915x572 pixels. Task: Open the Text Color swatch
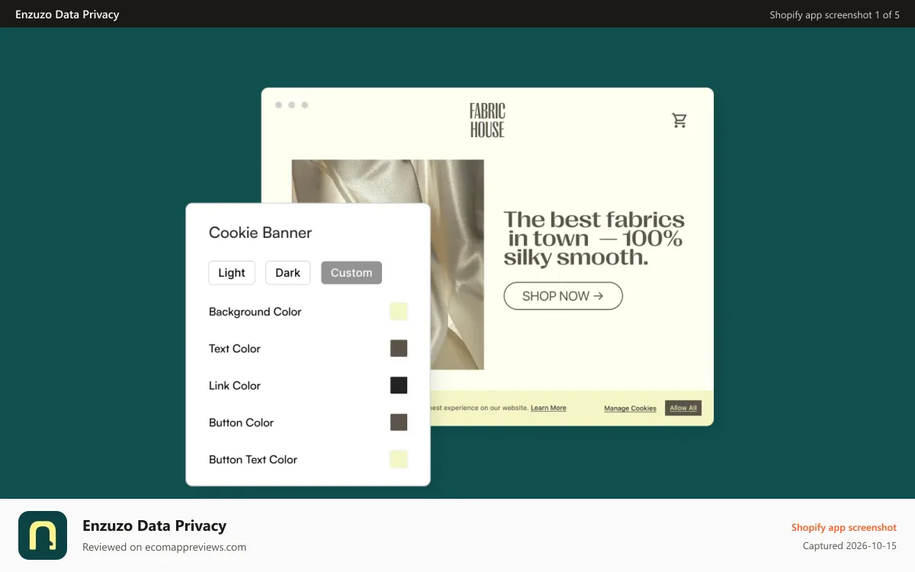tap(399, 349)
